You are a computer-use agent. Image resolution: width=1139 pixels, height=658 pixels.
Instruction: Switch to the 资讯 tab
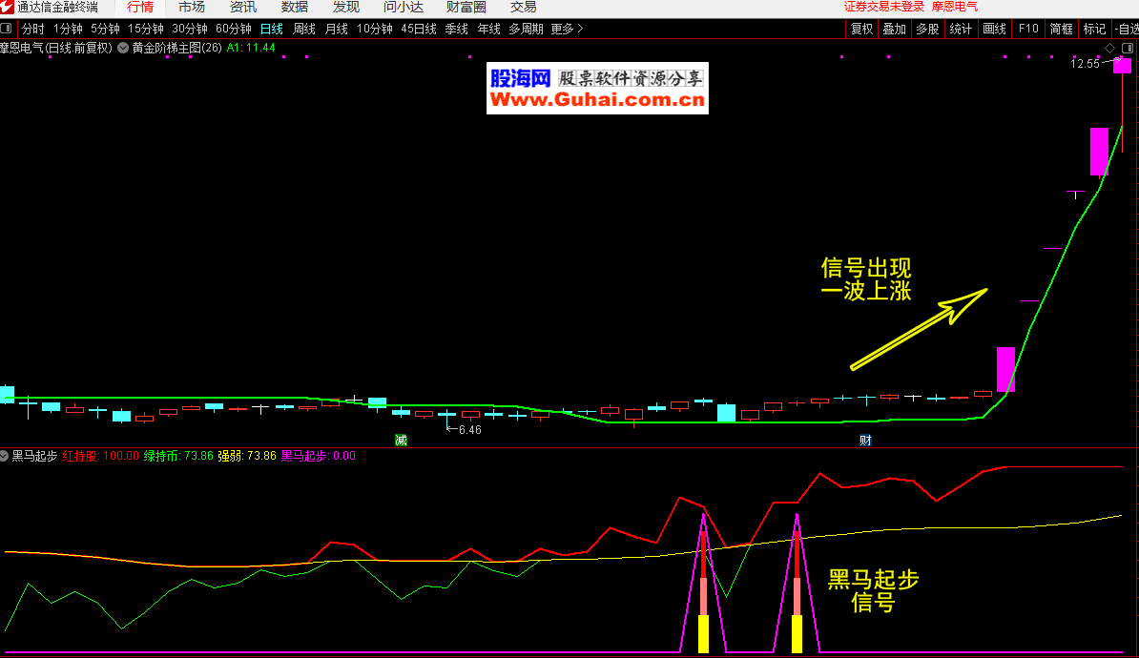(242, 8)
